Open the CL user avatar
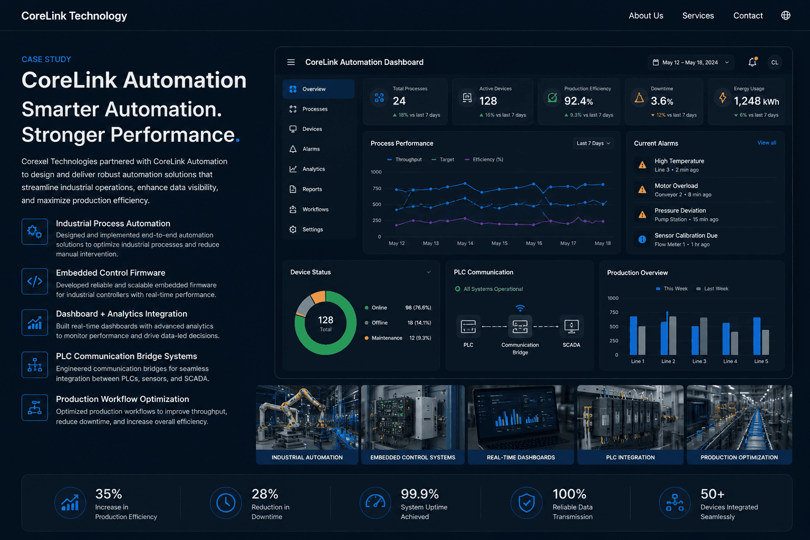810x540 pixels. 775,62
